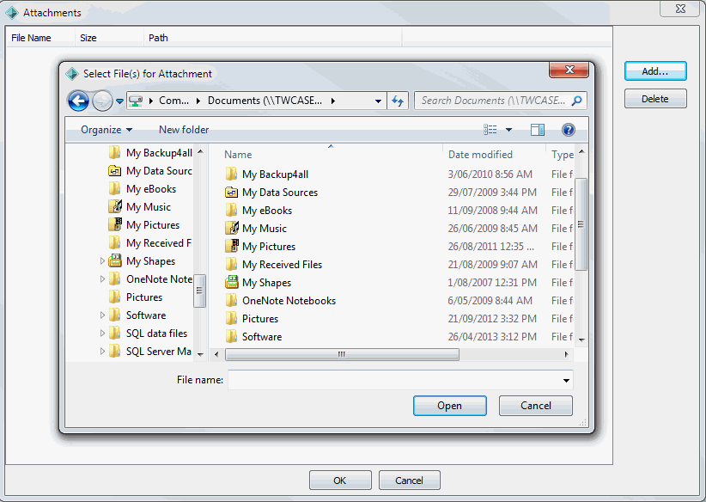Click 26/04/2013 3:12 PM date cell
The image size is (706, 502).
point(492,337)
